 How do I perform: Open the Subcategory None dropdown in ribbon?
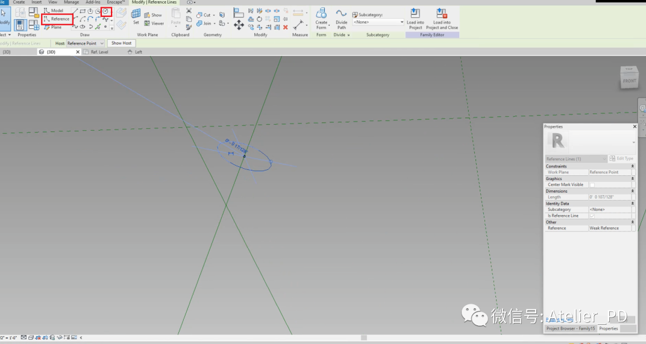tap(378, 22)
